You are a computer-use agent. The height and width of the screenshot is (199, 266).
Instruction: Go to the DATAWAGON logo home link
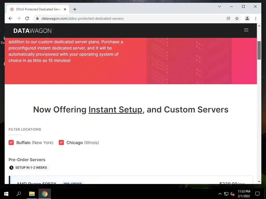tap(32, 31)
